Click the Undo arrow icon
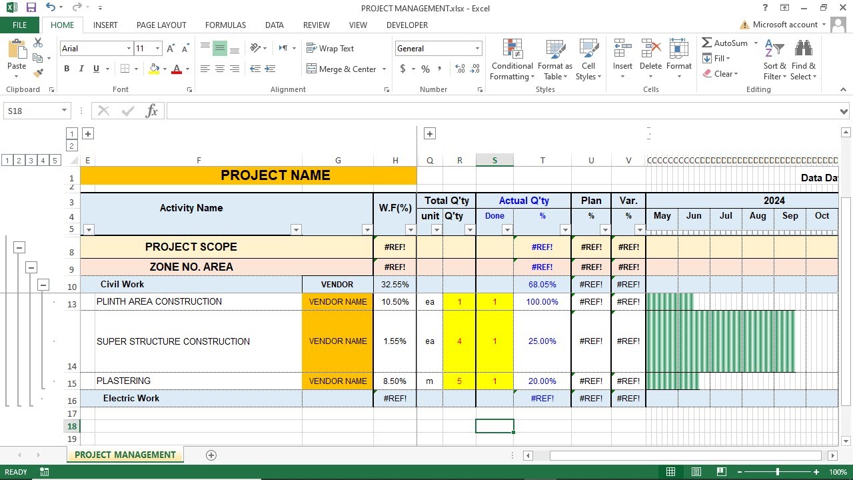 (x=51, y=8)
